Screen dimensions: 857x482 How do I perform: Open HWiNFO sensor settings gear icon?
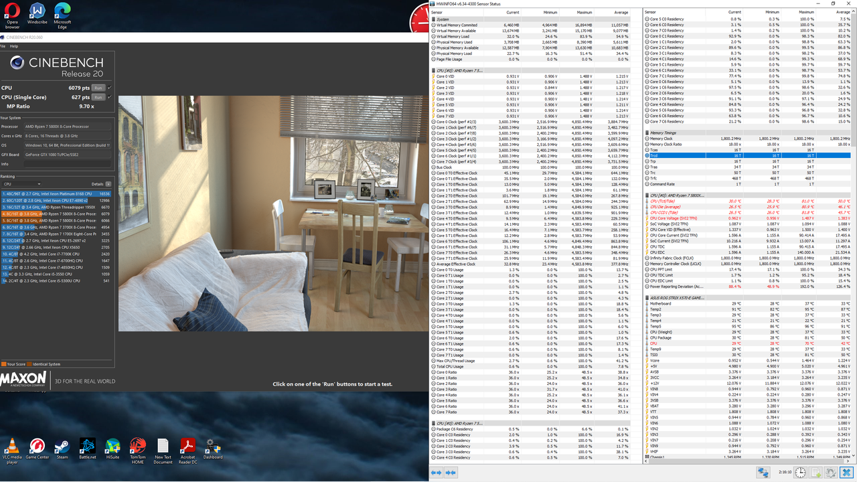pyautogui.click(x=831, y=473)
